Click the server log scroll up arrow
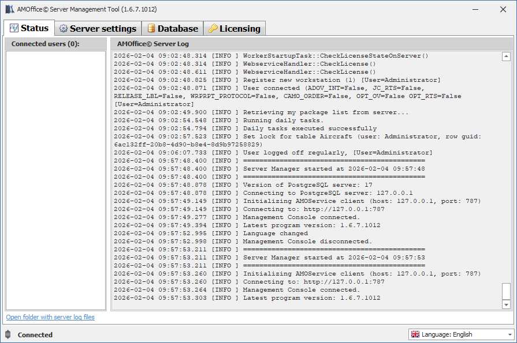517x343 pixels. pyautogui.click(x=506, y=56)
